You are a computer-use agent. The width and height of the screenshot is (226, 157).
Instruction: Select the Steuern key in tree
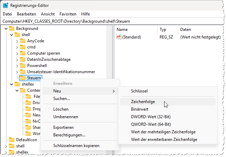click(33, 78)
